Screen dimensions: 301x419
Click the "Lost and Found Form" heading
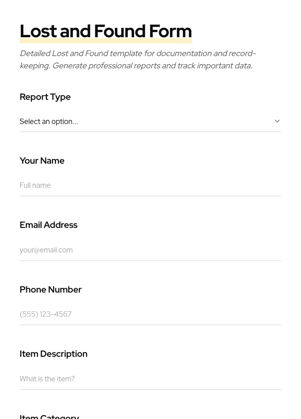(106, 31)
